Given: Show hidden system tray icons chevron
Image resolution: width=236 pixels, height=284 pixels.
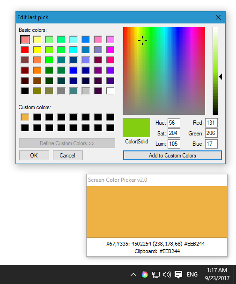Looking at the screenshot, I should pos(133,275).
